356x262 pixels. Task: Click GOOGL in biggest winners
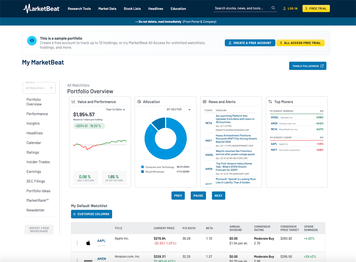coord(274,117)
